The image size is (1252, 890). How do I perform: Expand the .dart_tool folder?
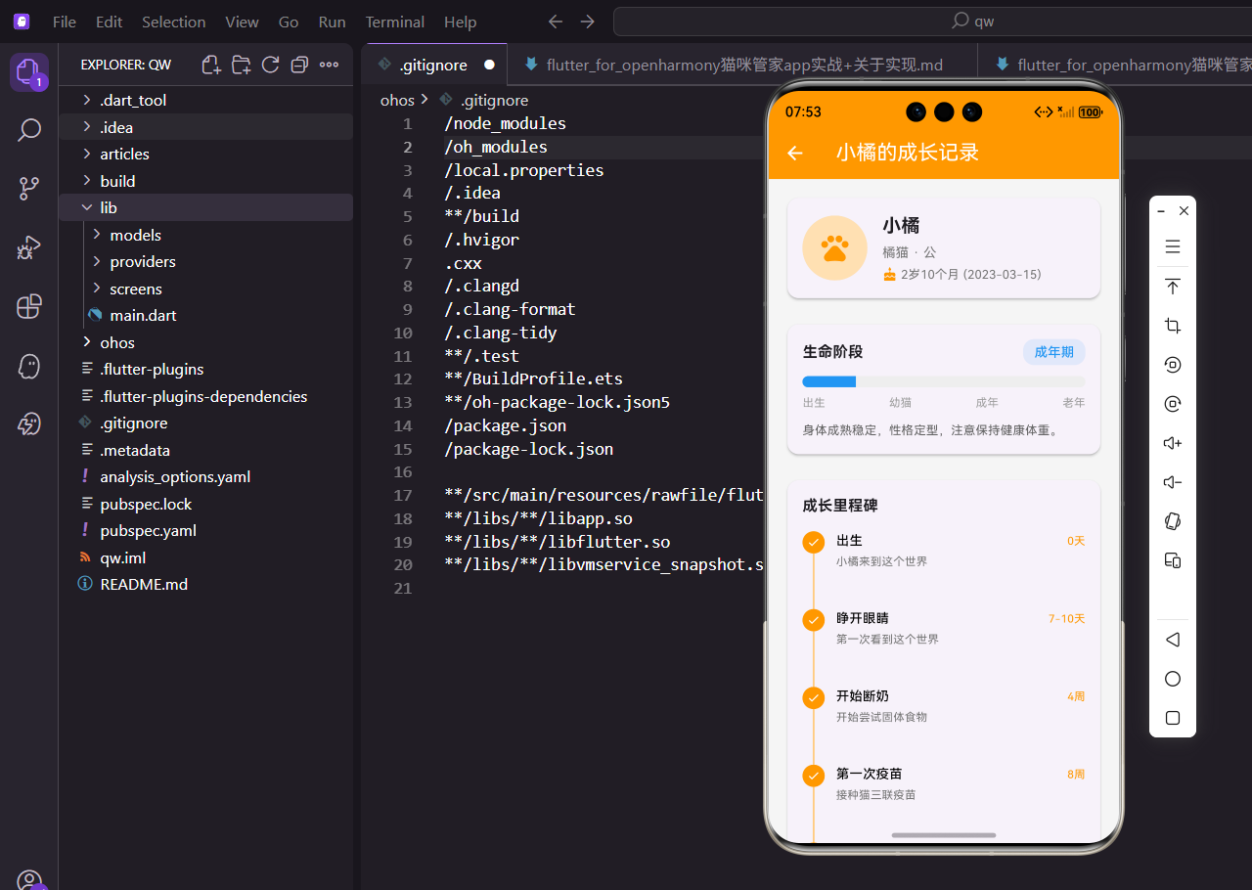[x=205, y=100]
